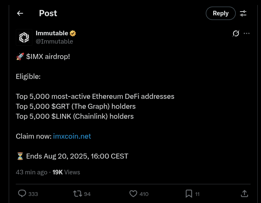Open the Immutable profile avatar
Screen dimensions: 261x203
[24, 37]
